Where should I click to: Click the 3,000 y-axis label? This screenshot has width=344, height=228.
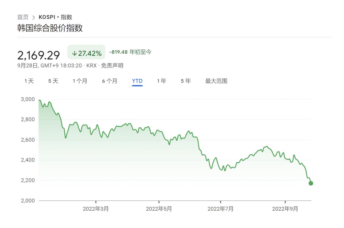point(28,99)
